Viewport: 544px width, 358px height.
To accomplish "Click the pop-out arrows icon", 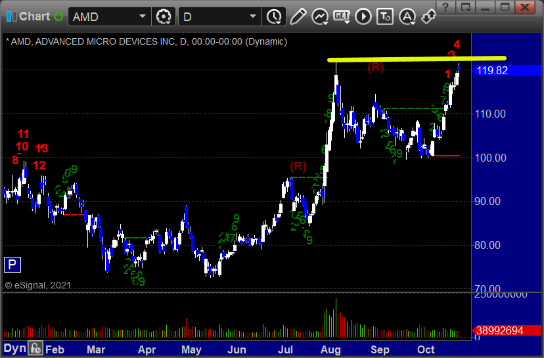I will tap(428, 16).
